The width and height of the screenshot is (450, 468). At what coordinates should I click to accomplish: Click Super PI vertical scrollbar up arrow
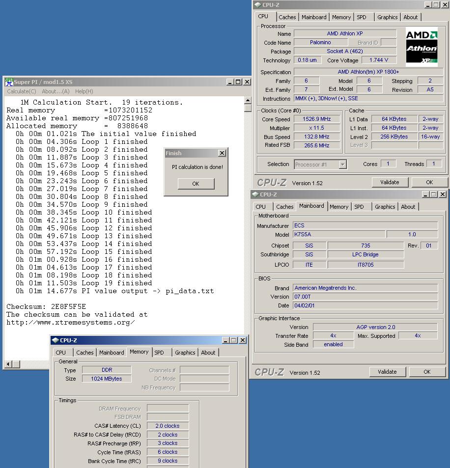[248, 100]
